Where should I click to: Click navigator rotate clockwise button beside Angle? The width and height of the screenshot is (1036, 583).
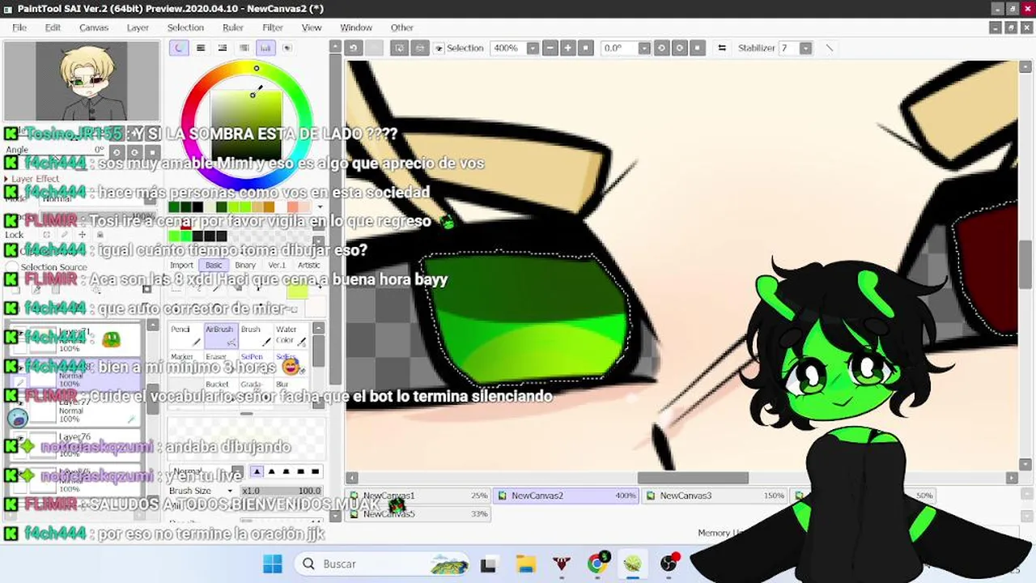coord(134,151)
